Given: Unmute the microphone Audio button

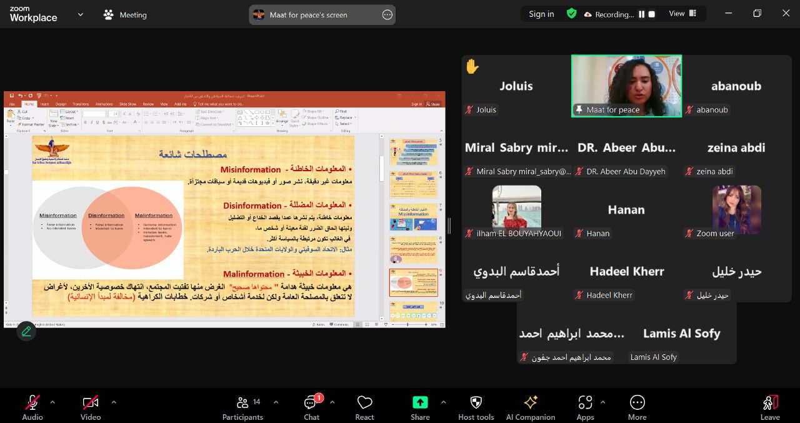Looking at the screenshot, I should point(32,403).
